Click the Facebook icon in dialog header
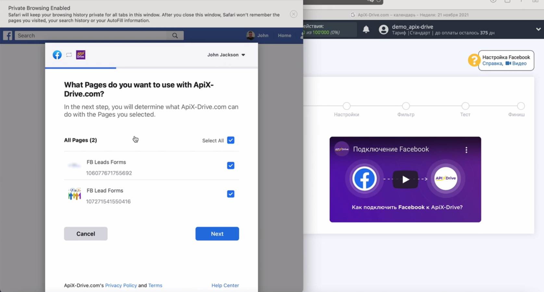 pos(57,55)
